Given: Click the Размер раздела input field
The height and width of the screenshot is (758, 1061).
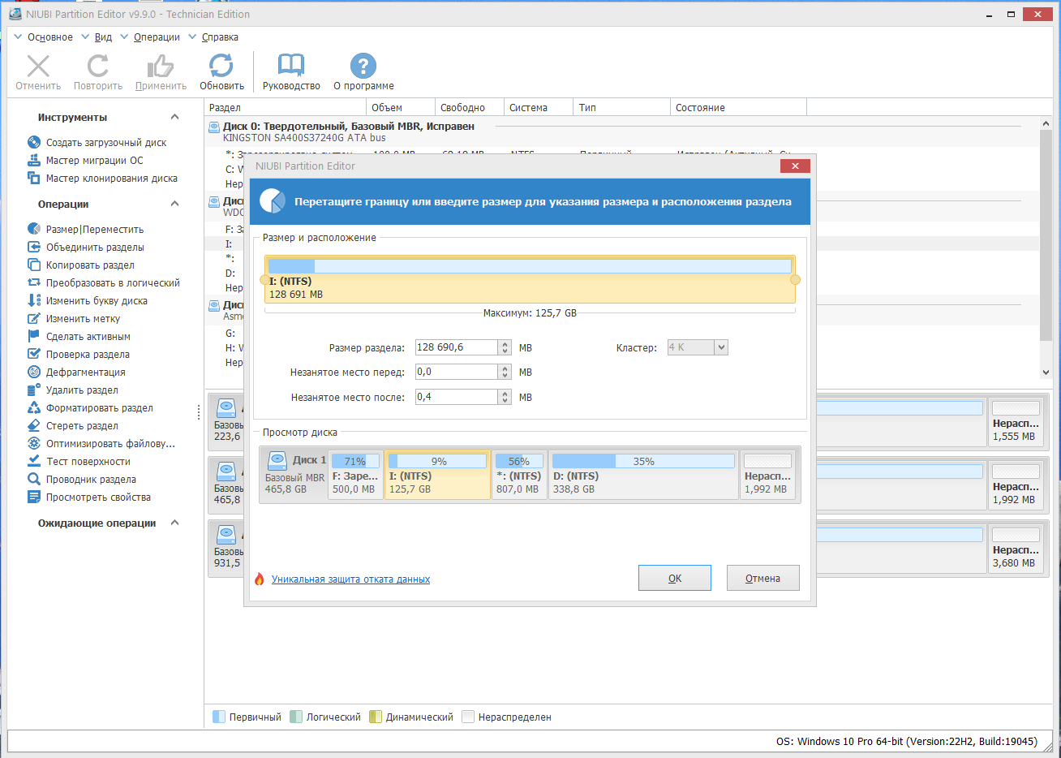Looking at the screenshot, I should click(x=457, y=347).
